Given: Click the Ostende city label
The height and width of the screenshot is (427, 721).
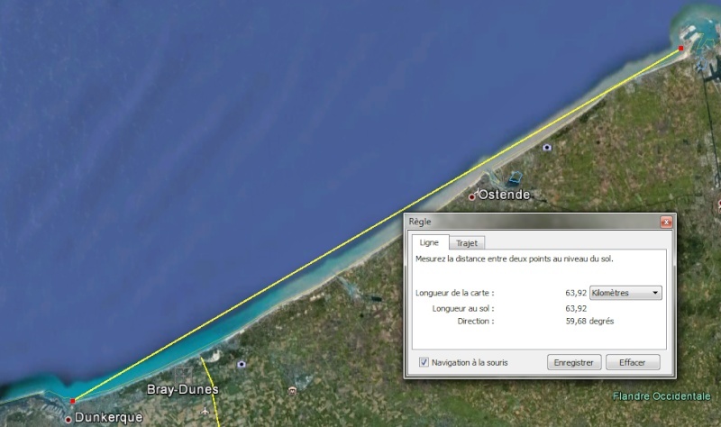Looking at the screenshot, I should [x=505, y=195].
